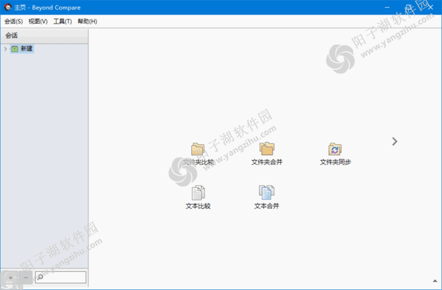The height and width of the screenshot is (290, 442).
Task: Open the 帮助(H) menu
Action: 88,21
